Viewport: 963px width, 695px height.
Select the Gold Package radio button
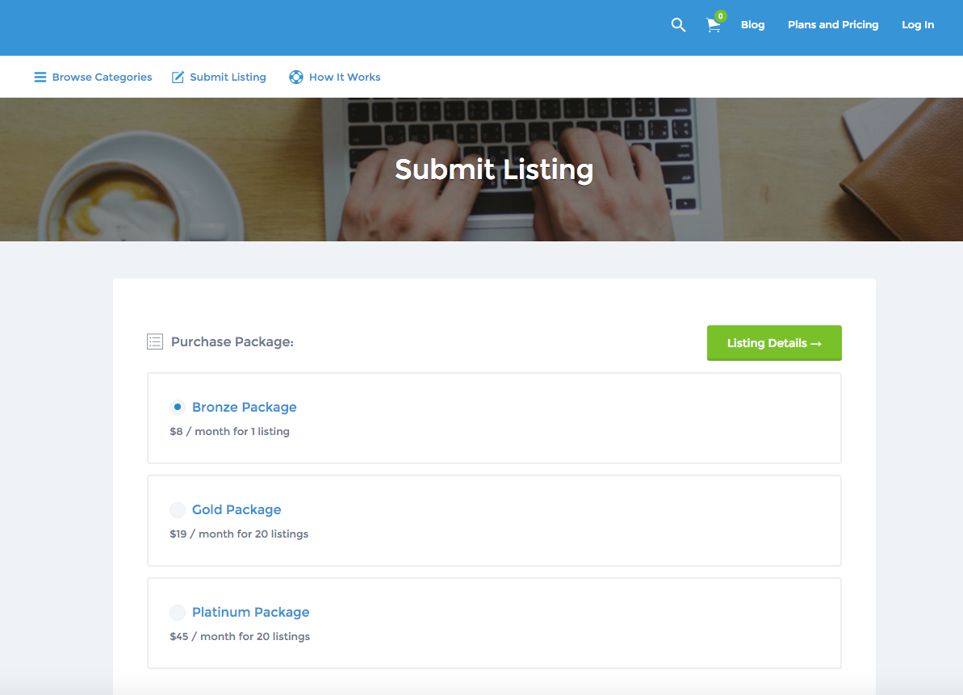(178, 510)
